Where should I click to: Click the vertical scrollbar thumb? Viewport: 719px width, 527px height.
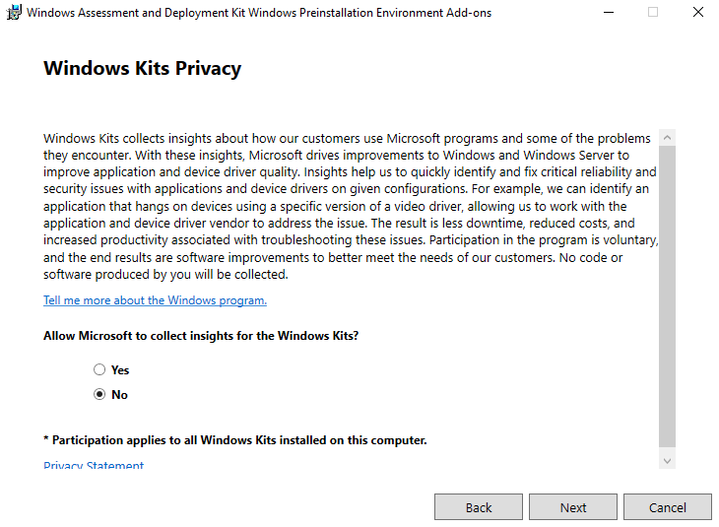point(667,296)
